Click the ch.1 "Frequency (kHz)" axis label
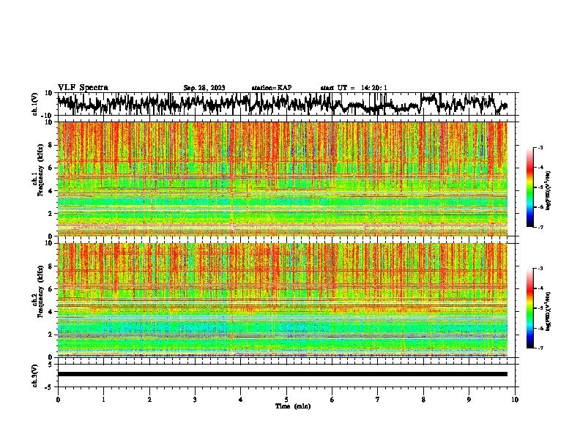Screen dimensions: 580x448 pyautogui.click(x=40, y=170)
